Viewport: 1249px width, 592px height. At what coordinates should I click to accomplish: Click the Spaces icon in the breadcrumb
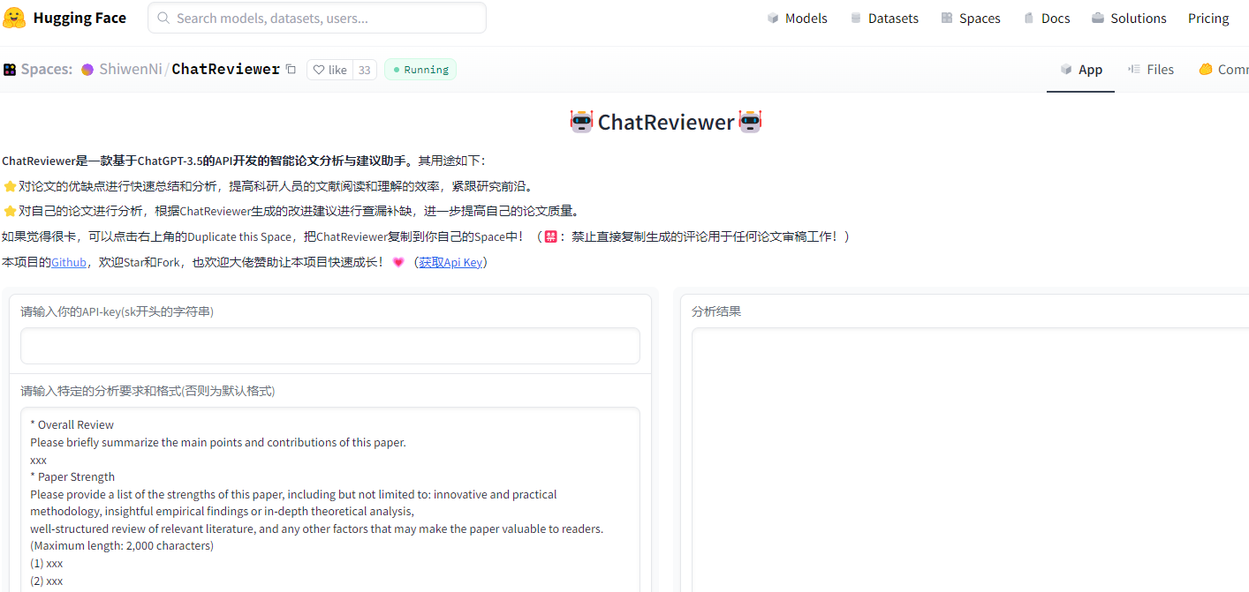coord(10,70)
